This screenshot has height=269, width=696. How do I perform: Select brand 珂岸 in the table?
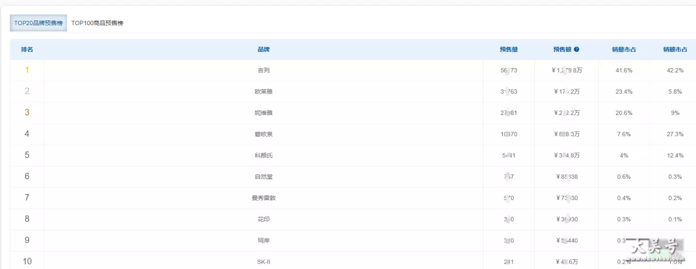tap(263, 241)
